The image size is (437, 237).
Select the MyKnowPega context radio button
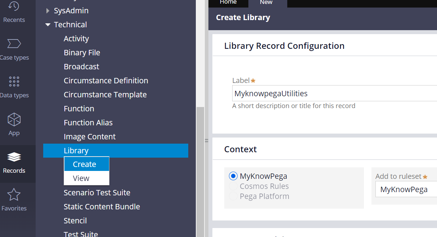pos(233,176)
